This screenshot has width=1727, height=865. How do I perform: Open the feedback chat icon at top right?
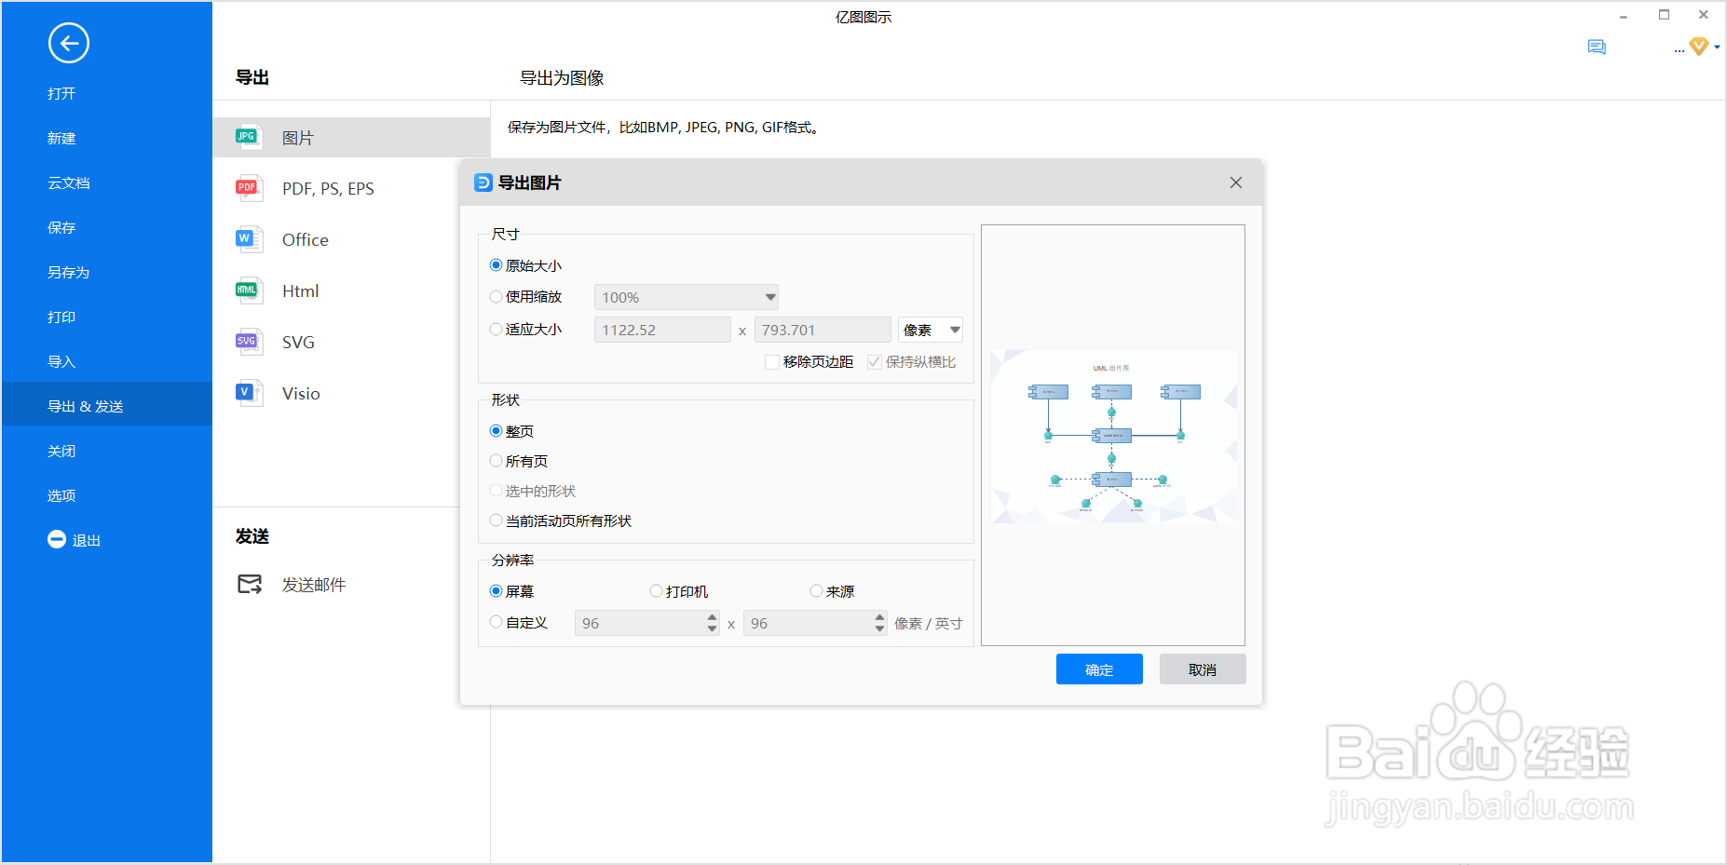1597,47
